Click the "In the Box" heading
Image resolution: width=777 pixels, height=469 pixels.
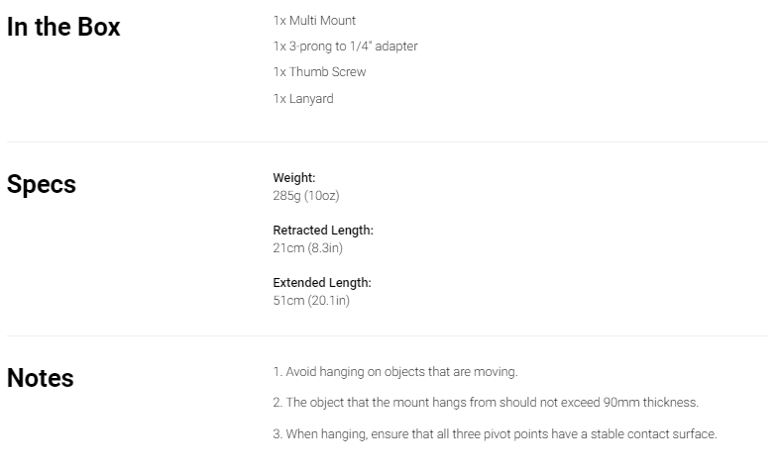pyautogui.click(x=63, y=27)
